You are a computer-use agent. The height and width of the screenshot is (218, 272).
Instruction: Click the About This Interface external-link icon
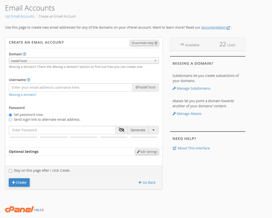[175, 148]
